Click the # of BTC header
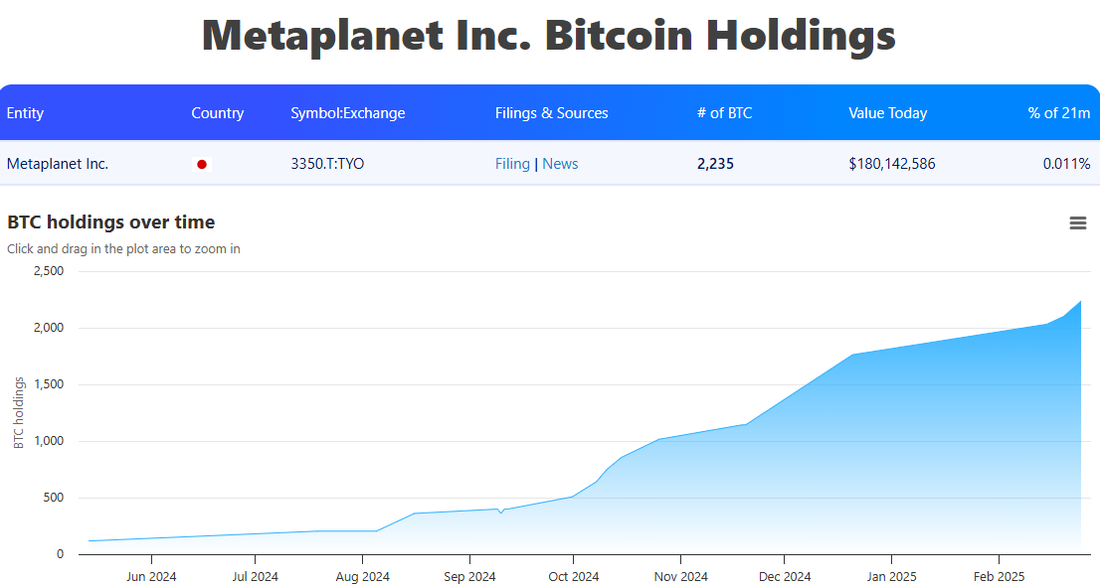The height and width of the screenshot is (587, 1100). (724, 113)
